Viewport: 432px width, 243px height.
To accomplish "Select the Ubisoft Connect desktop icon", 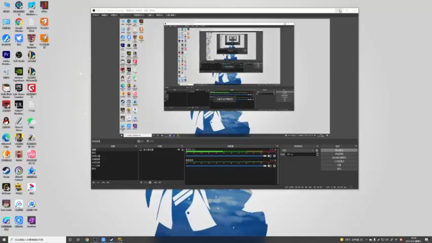I will 19,173.
